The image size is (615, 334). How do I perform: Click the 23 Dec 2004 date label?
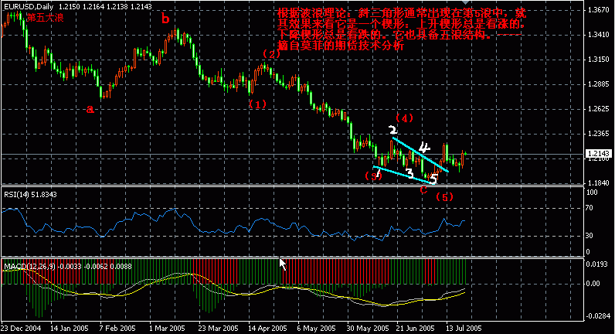[x=21, y=328]
